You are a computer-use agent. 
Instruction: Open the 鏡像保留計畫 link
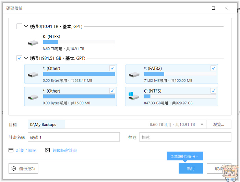(x=65, y=150)
